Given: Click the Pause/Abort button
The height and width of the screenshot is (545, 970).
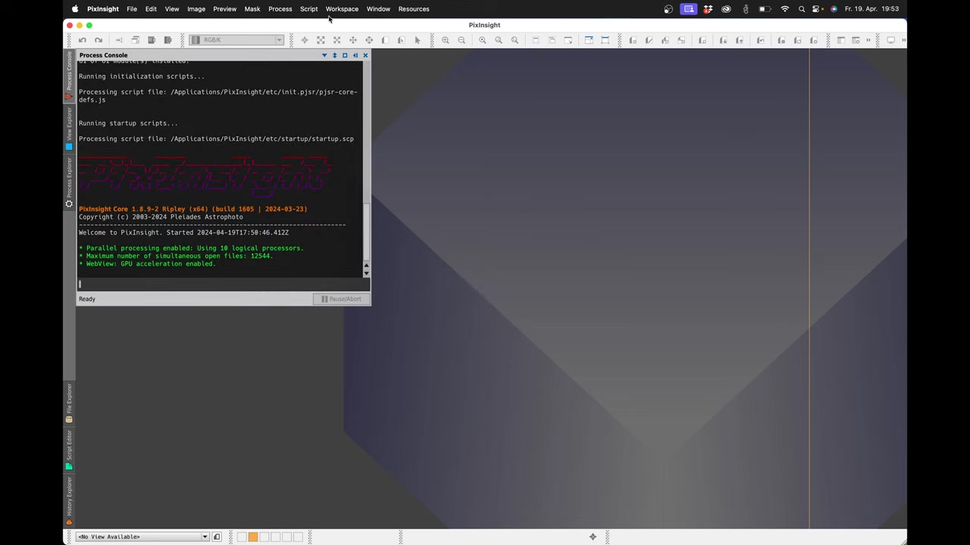Looking at the screenshot, I should click(x=341, y=299).
